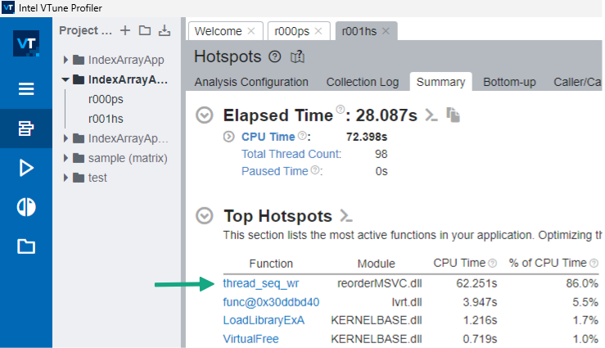Click the lvrt.dll module cell
605x348 pixels.
pyautogui.click(x=407, y=301)
